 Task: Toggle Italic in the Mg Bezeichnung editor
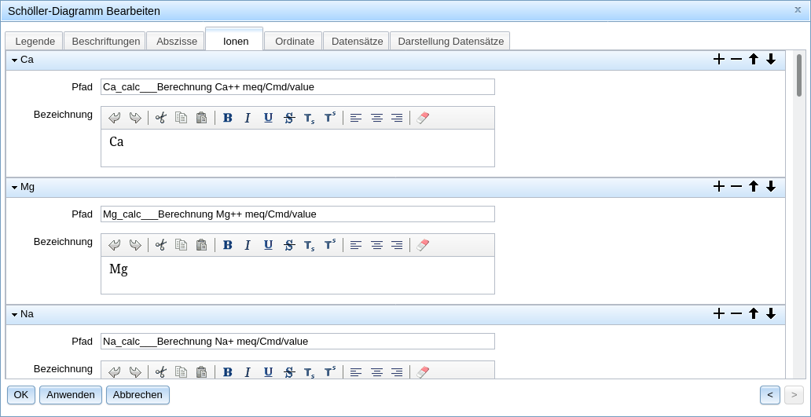248,245
